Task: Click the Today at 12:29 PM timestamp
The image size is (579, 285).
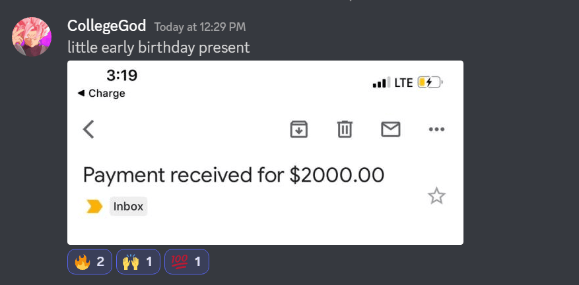Action: (199, 27)
